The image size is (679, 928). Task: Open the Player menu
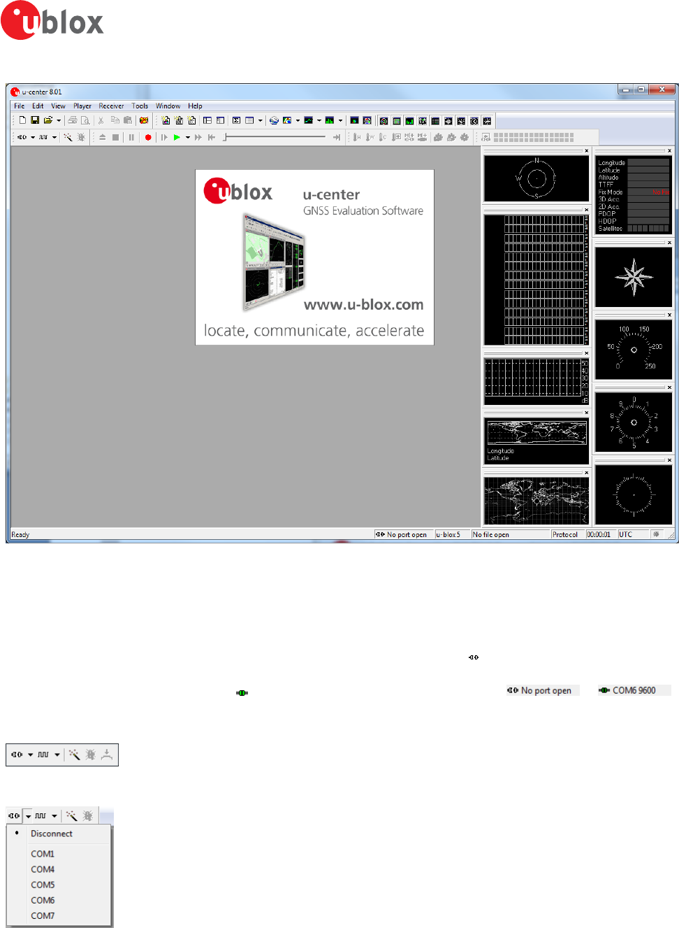point(82,106)
